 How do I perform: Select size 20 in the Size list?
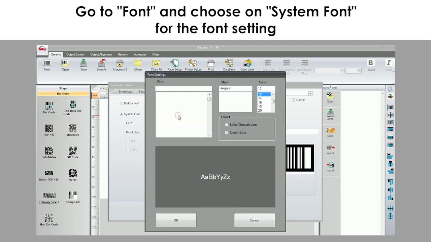point(264,111)
